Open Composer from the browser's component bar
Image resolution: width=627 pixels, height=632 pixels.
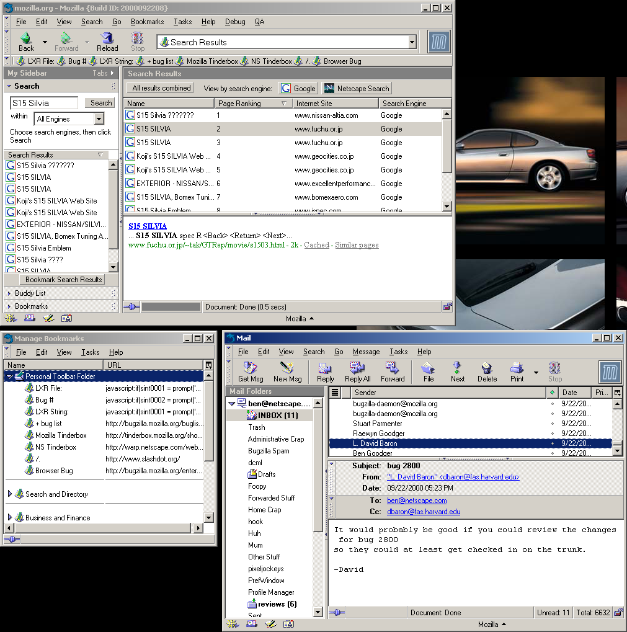(x=48, y=318)
